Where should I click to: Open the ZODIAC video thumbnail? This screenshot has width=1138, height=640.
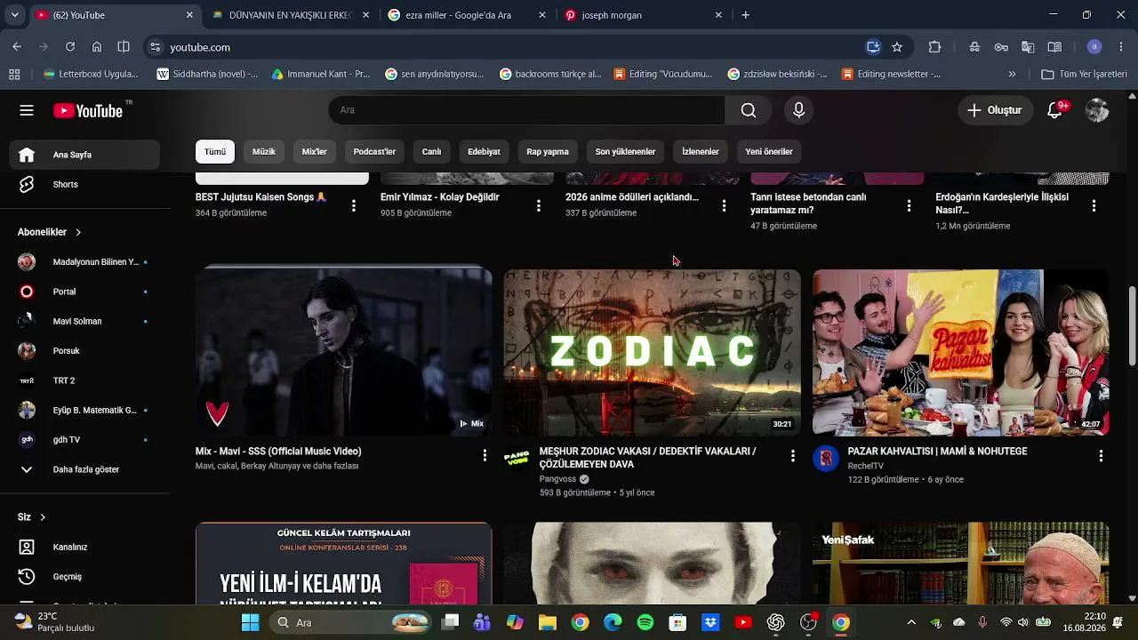[x=653, y=352]
